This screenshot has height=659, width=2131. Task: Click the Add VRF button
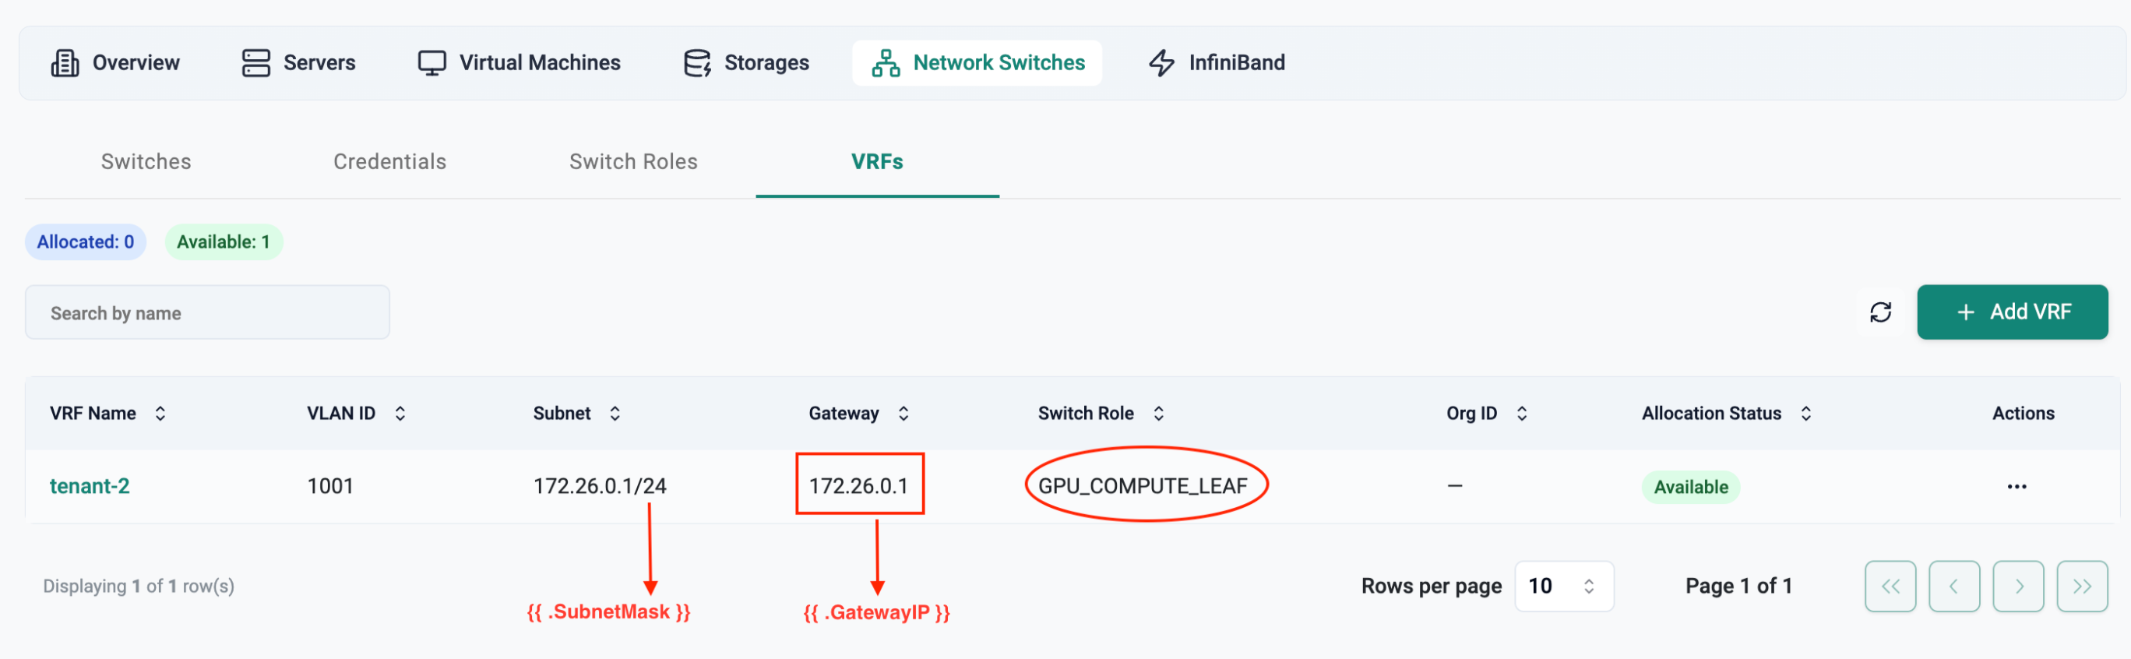pyautogui.click(x=2012, y=312)
